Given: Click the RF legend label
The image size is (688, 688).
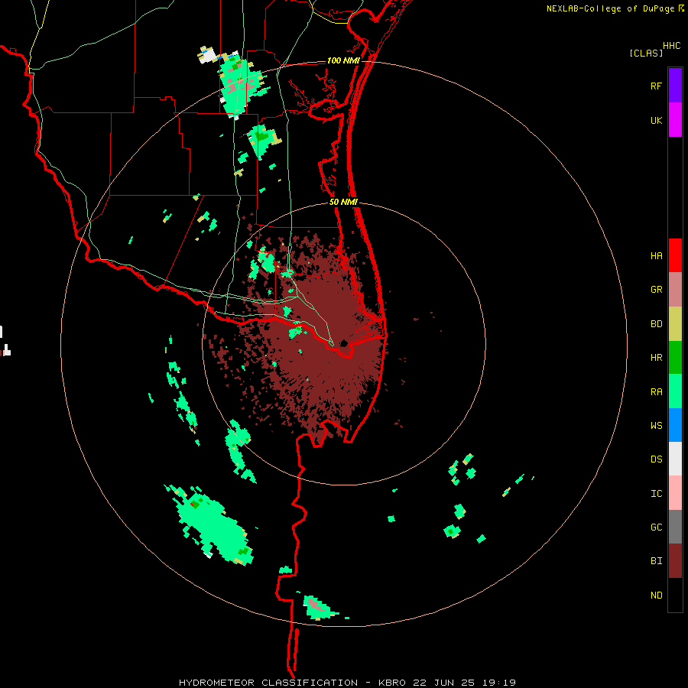Looking at the screenshot, I should tap(656, 86).
